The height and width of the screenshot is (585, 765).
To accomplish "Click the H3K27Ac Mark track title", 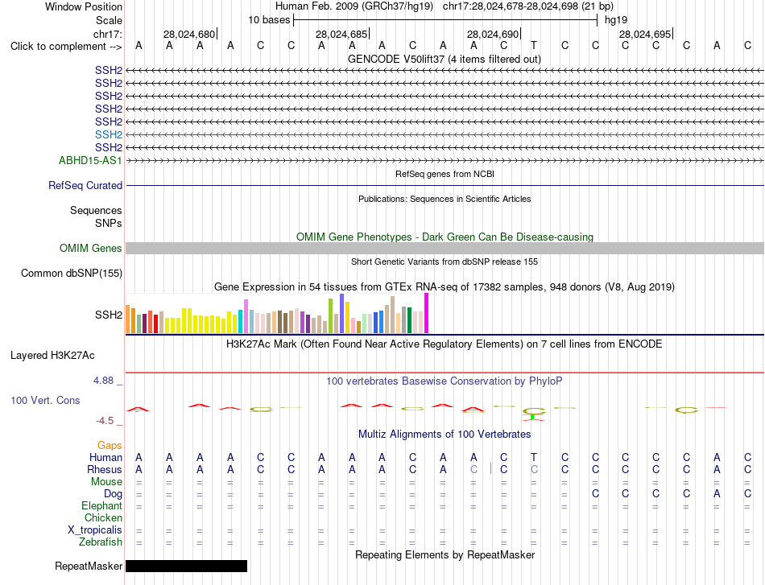I will (444, 344).
